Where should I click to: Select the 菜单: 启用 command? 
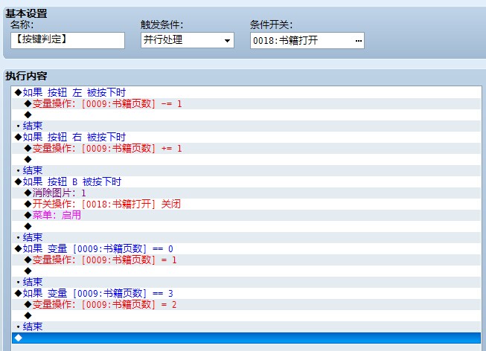click(246, 216)
